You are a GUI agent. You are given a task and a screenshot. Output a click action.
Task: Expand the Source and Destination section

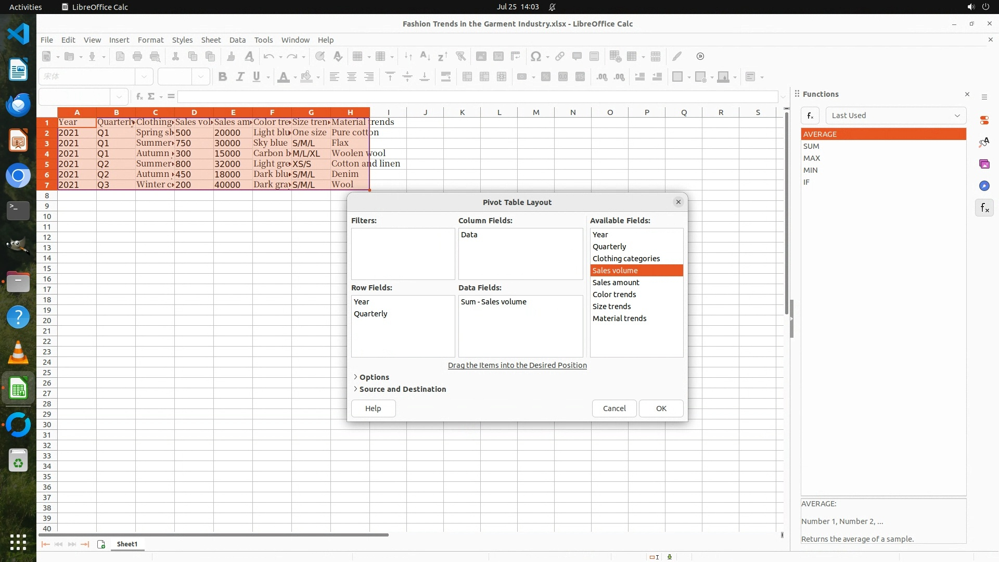[402, 389]
